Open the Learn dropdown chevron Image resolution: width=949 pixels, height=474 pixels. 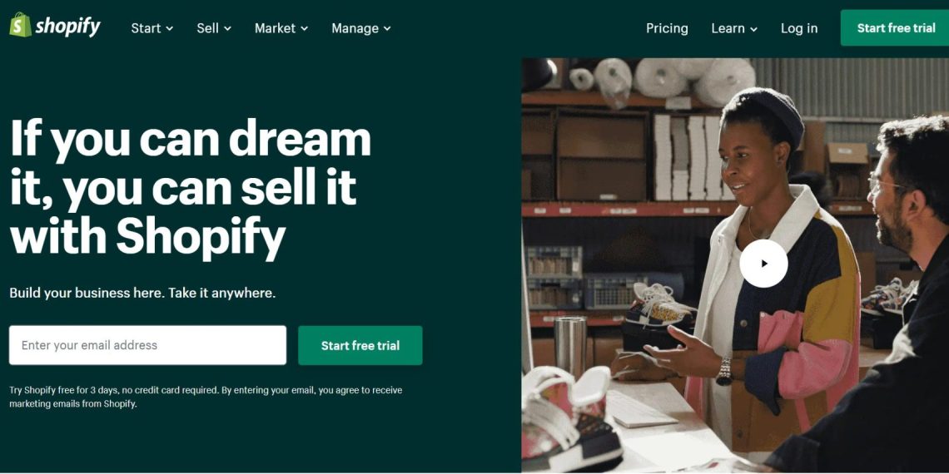point(753,29)
